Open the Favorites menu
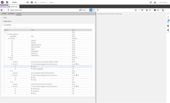This screenshot has width=170, height=103. tap(44, 2)
